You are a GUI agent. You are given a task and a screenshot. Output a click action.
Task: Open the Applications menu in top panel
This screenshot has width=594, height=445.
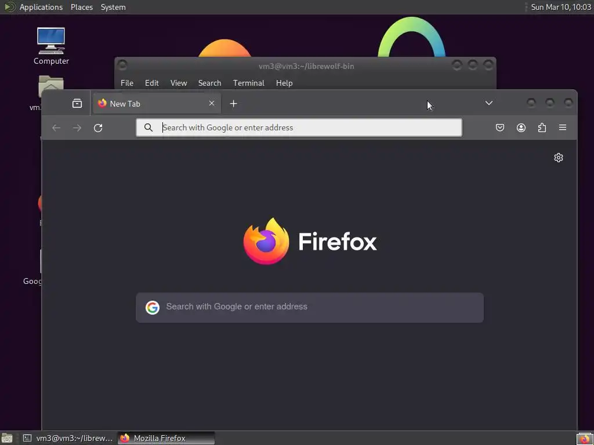coord(41,7)
